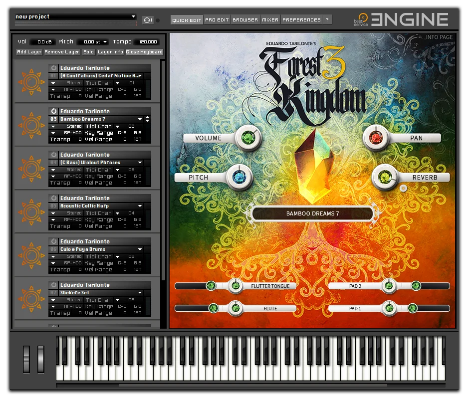Click the blue Pitch knob
469x399 pixels.
[x=239, y=177]
